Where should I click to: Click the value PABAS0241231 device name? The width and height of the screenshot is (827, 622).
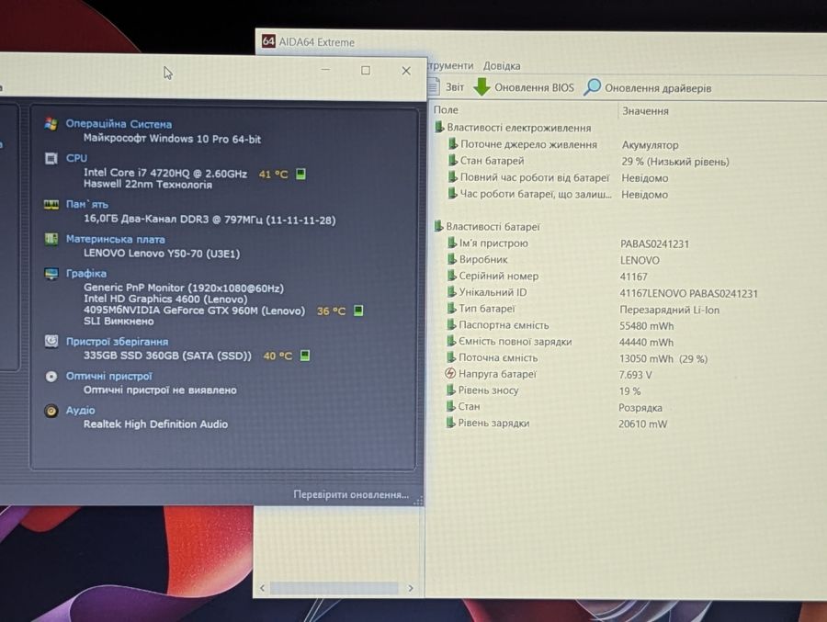(654, 244)
